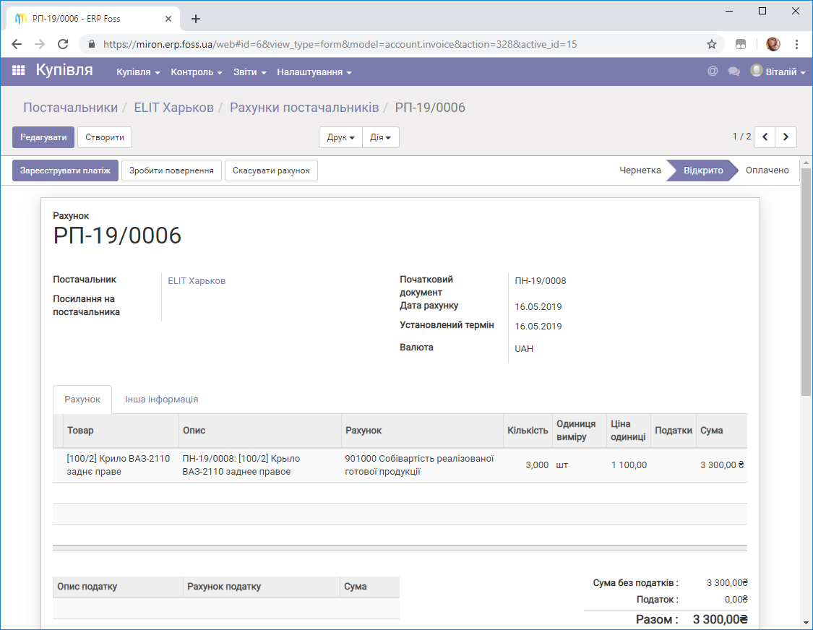Viewport: 813px width, 630px height.
Task: Switch to the Рахунок tab
Action: click(82, 400)
